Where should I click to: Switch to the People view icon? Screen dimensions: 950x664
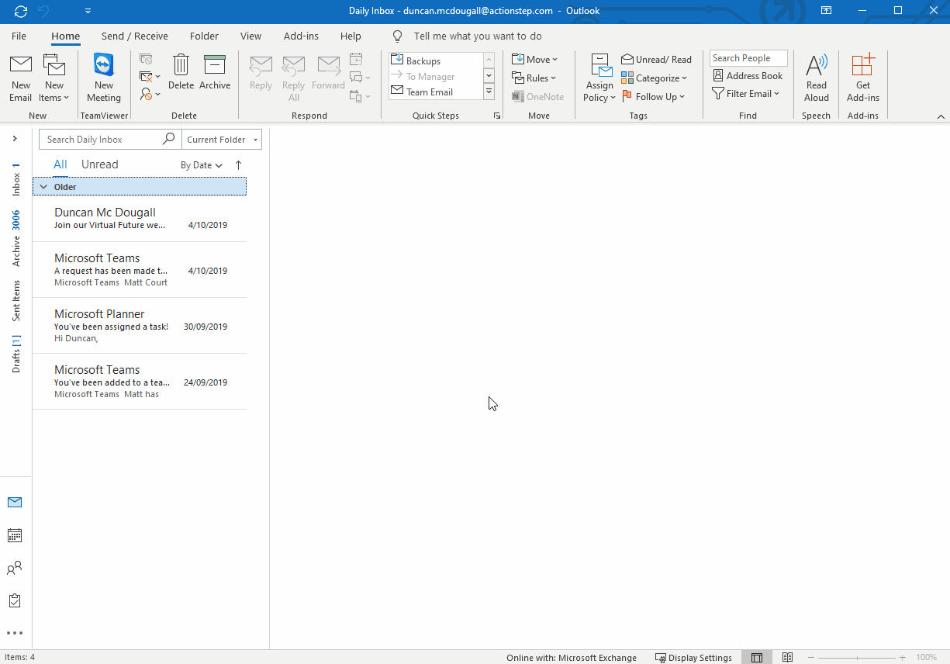(x=14, y=567)
